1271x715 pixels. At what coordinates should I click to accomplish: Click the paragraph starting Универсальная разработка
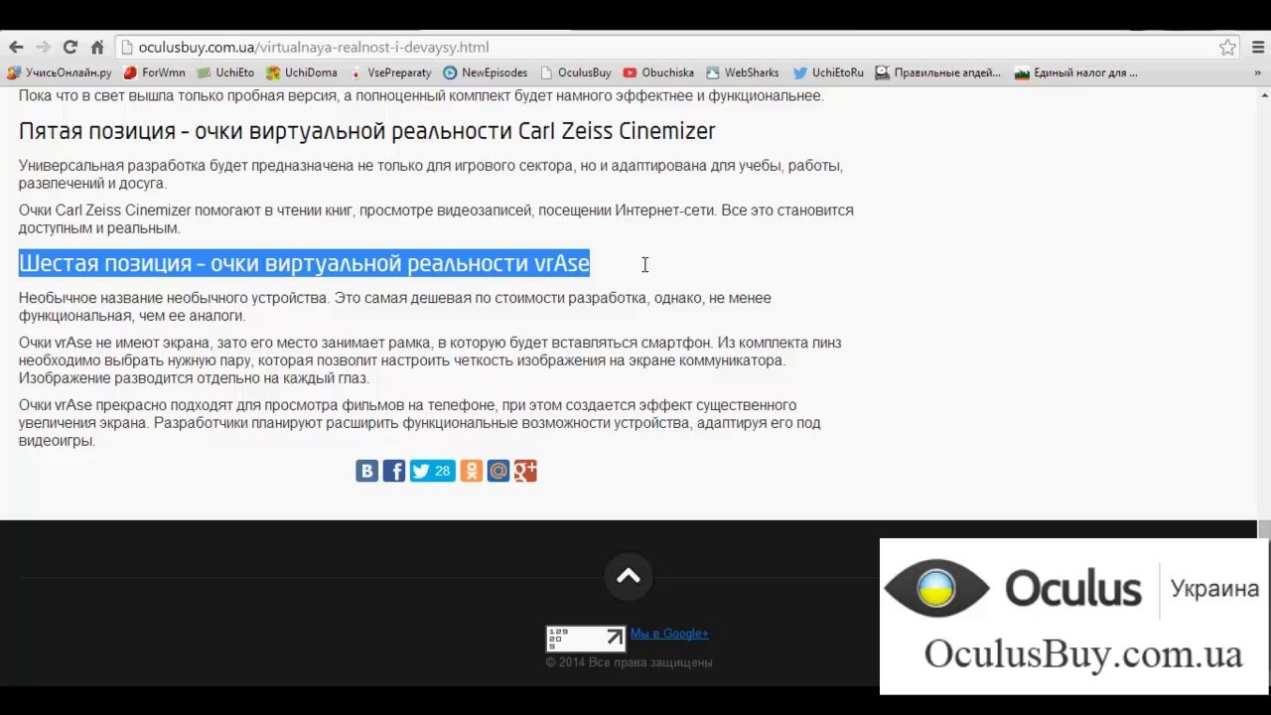430,175
